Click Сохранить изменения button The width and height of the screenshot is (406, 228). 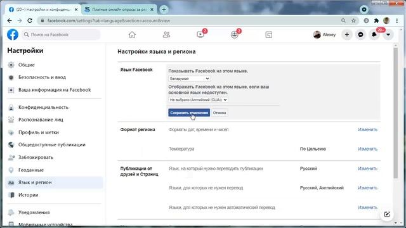[189, 113]
